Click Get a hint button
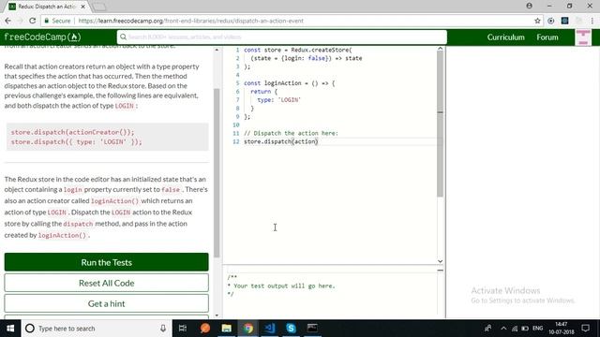The image size is (600, 337). click(106, 303)
